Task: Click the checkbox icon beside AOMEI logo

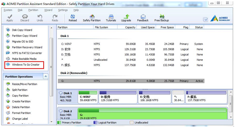Action: point(205,19)
